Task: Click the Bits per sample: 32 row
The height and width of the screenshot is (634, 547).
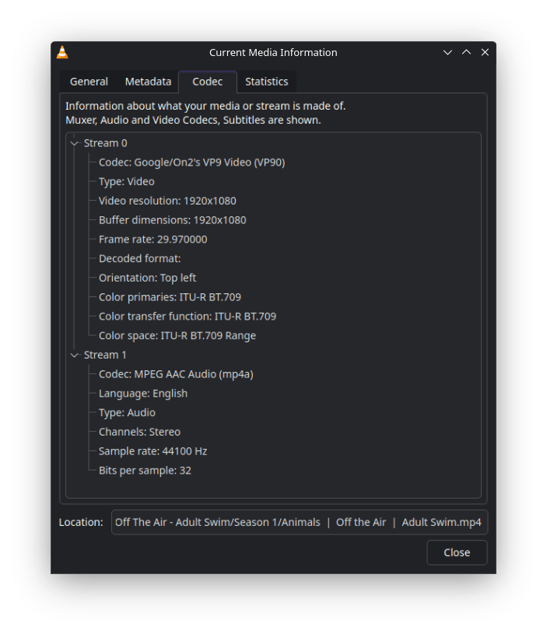Action: click(145, 471)
